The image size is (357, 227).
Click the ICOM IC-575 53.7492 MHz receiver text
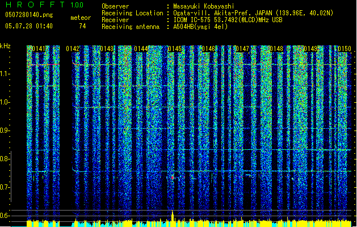[228, 20]
